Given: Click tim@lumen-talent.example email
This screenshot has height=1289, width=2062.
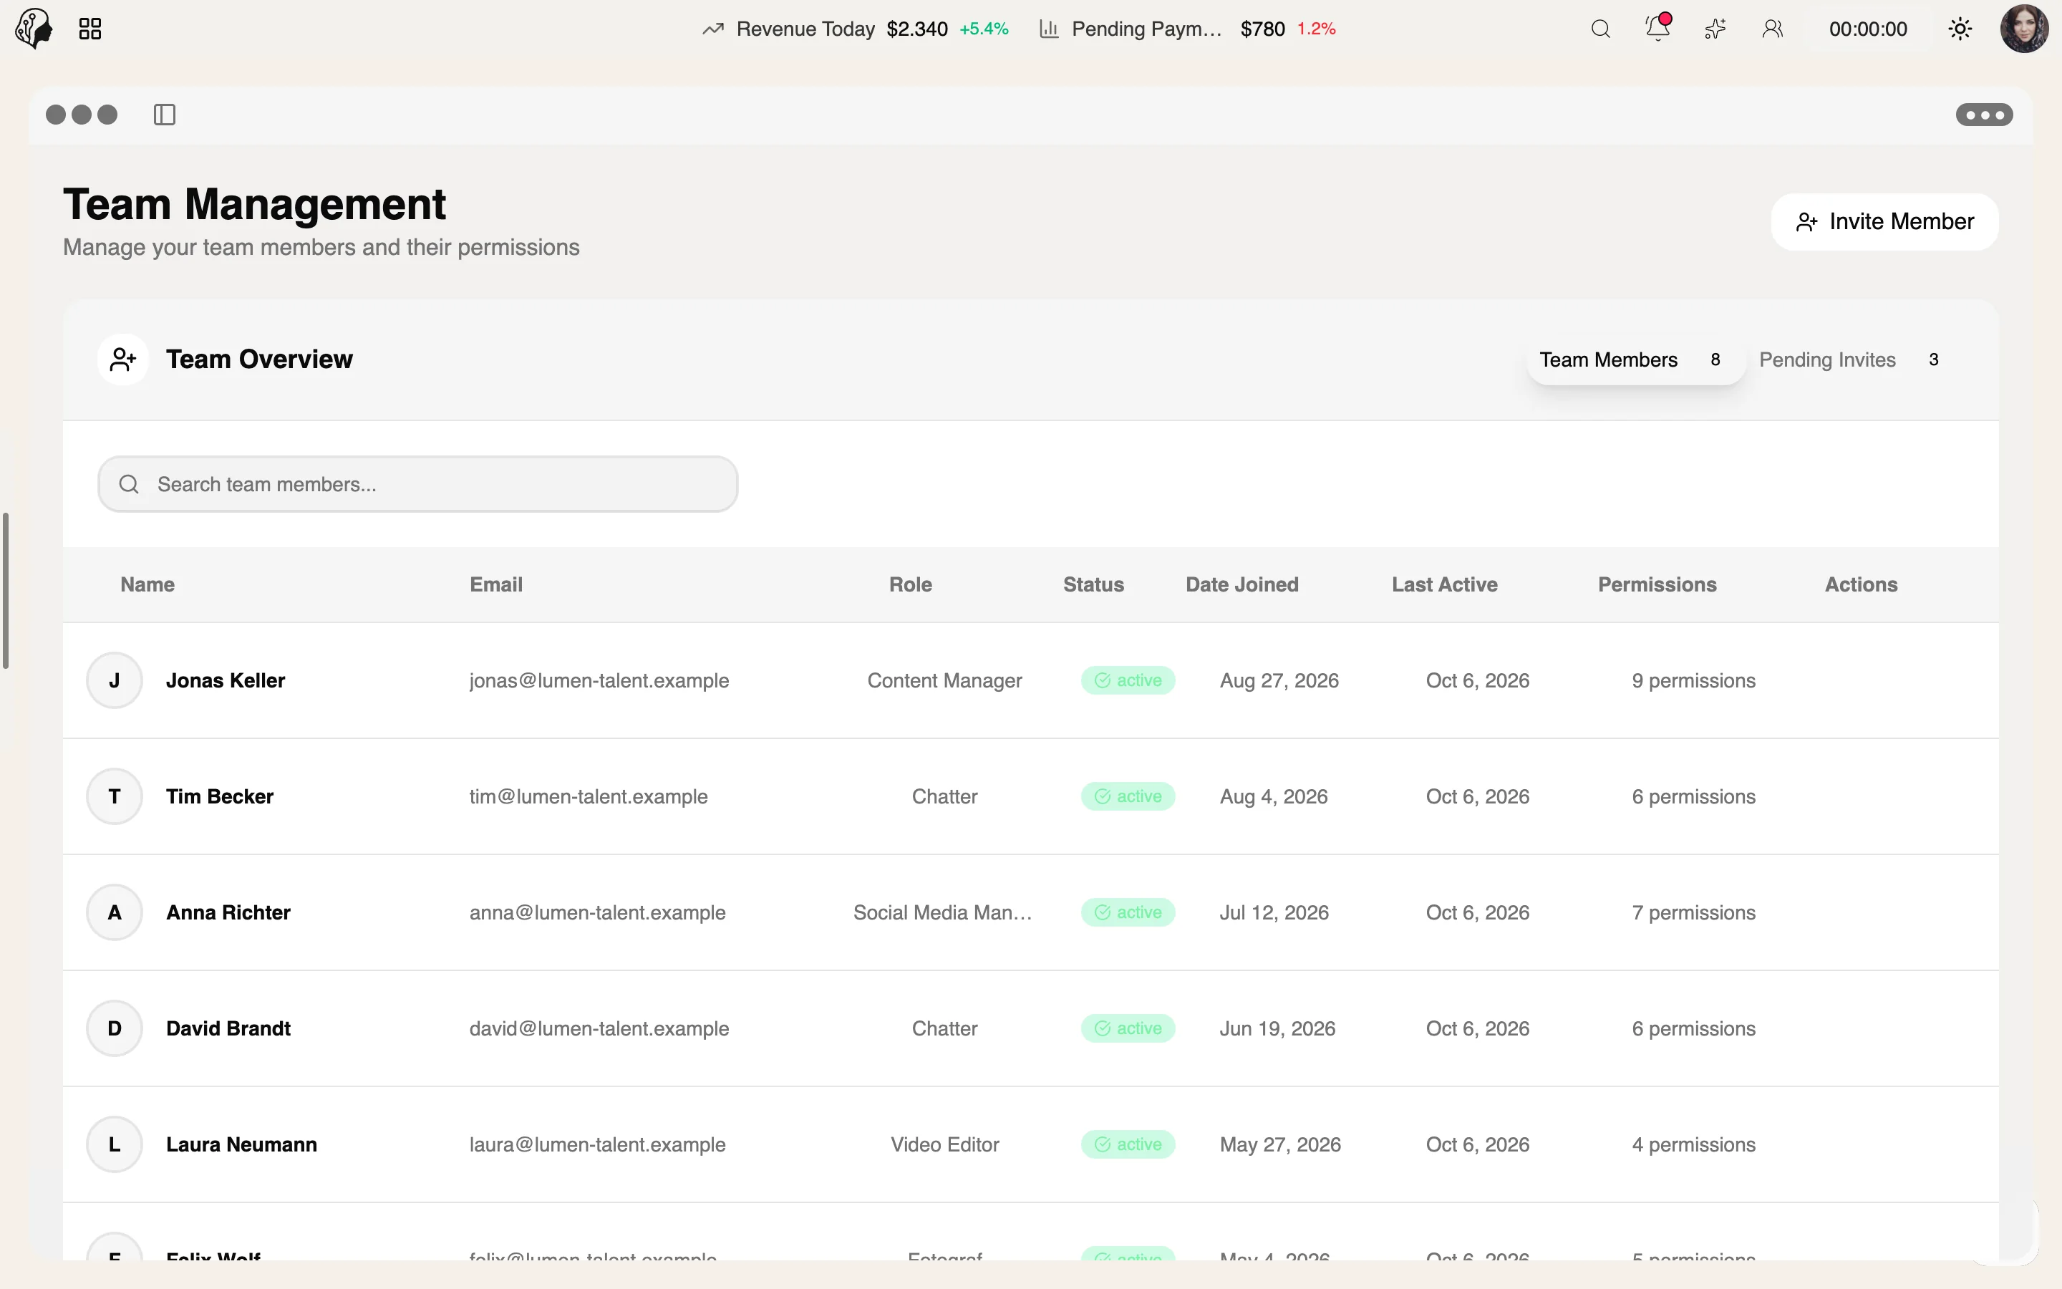Looking at the screenshot, I should 589,796.
